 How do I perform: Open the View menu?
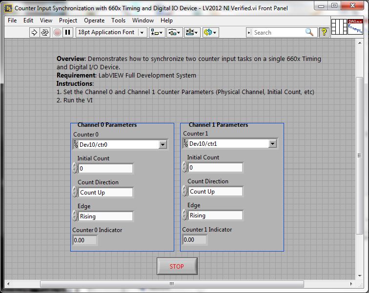click(x=46, y=20)
